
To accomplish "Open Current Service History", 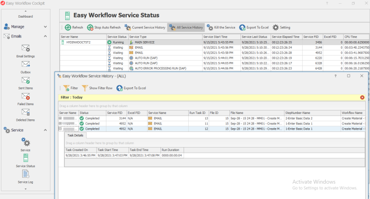I will (x=144, y=27).
